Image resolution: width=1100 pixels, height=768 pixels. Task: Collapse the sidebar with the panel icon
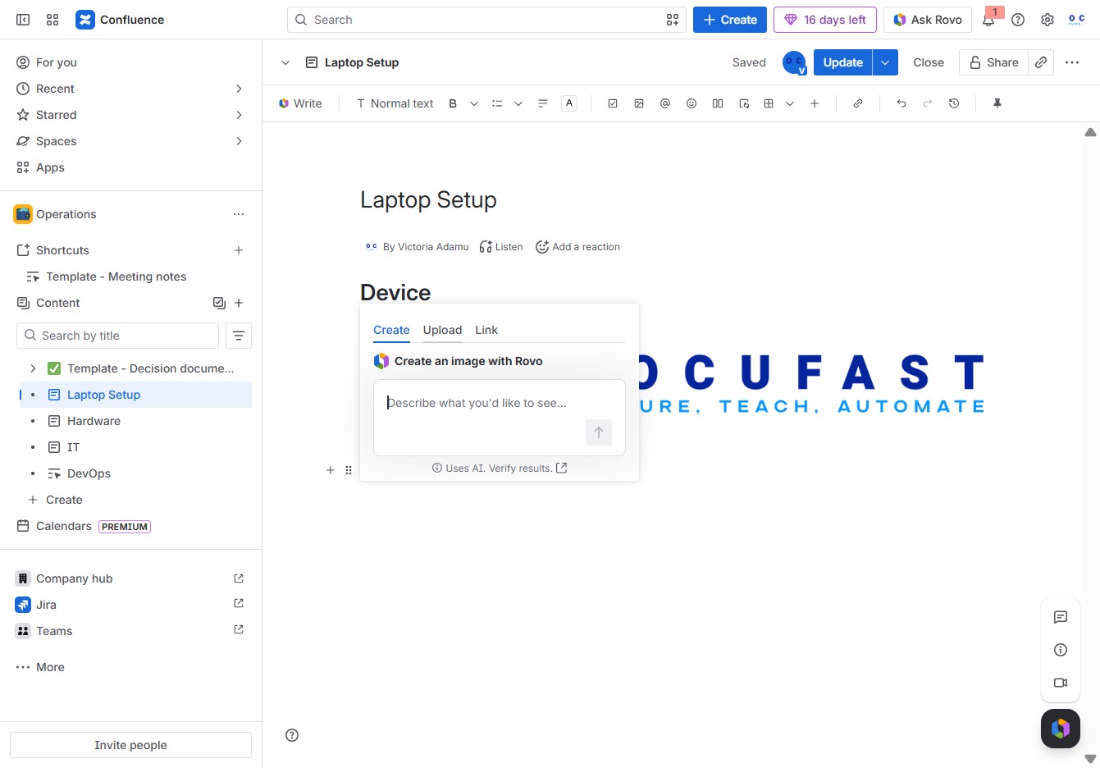pos(23,20)
